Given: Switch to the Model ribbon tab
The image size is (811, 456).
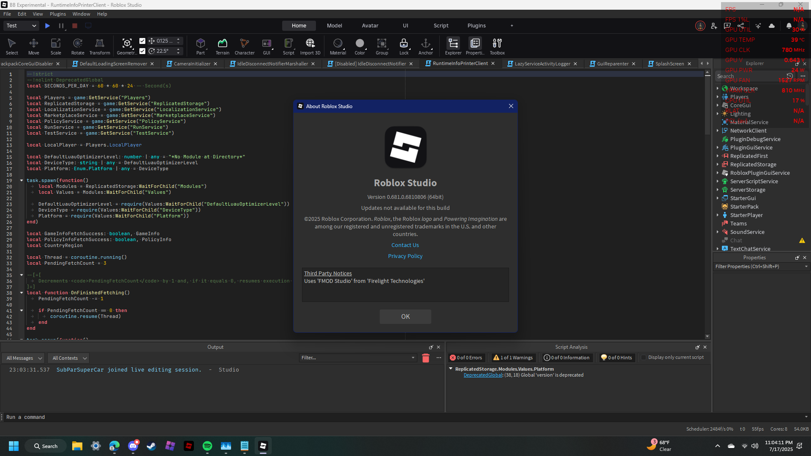Looking at the screenshot, I should click(x=334, y=25).
